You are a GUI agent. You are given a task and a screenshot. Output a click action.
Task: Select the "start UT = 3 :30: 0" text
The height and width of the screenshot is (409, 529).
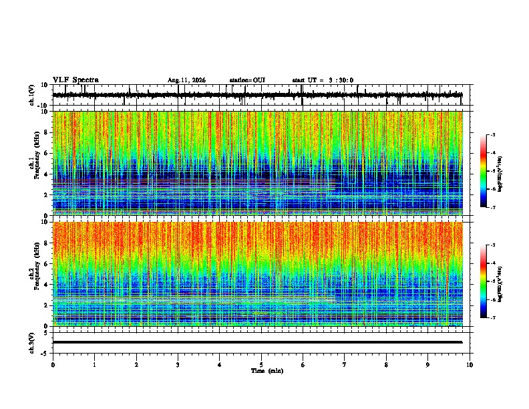(323, 80)
